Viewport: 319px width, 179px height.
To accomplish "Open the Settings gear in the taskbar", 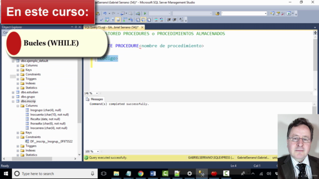I will click(x=189, y=174).
